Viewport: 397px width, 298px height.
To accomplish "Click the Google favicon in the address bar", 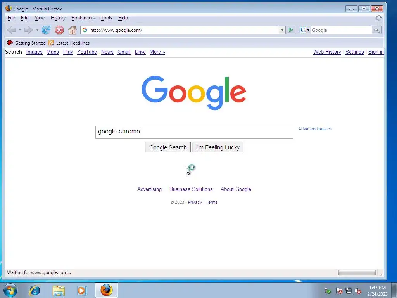I will 85,30.
